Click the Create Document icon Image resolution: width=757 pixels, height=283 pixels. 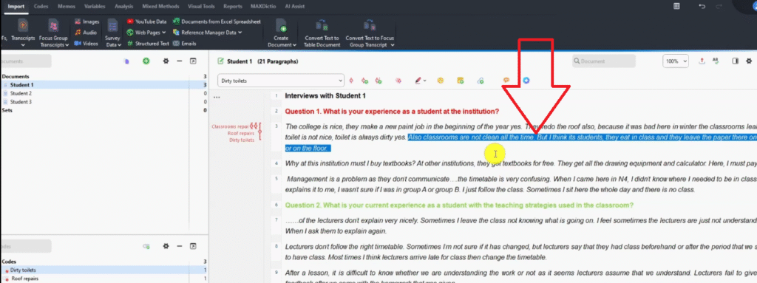(280, 26)
